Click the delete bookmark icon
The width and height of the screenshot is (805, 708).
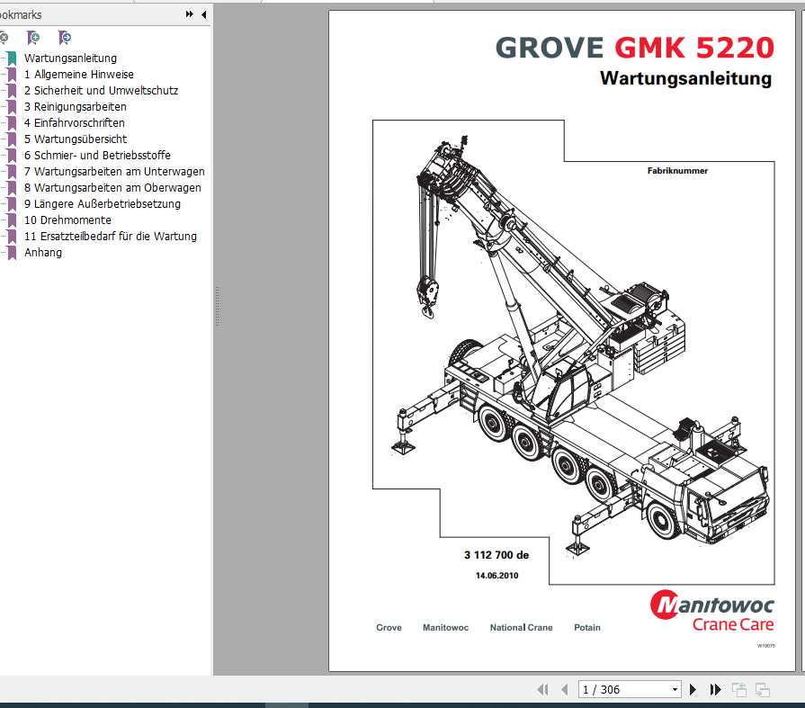click(x=4, y=38)
